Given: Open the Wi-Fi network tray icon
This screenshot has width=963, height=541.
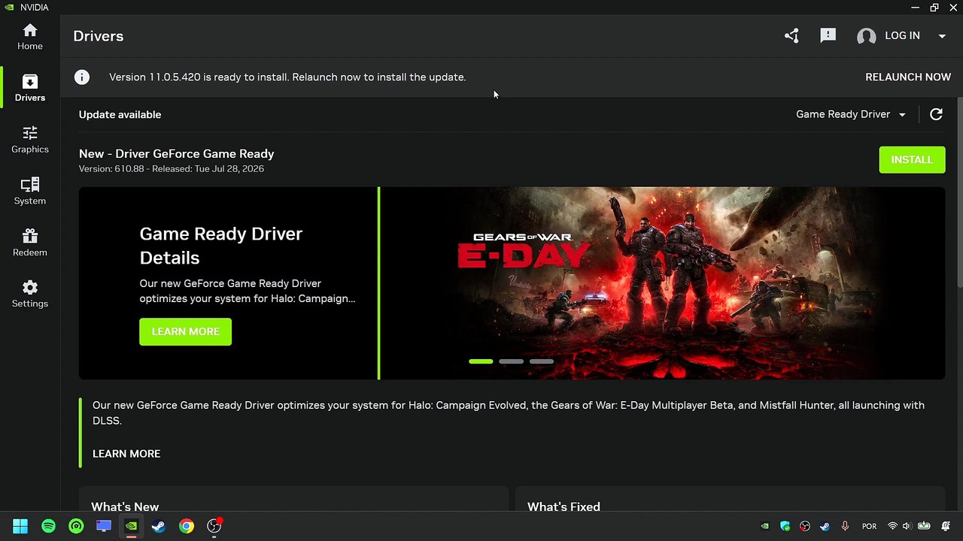Looking at the screenshot, I should coord(892,526).
